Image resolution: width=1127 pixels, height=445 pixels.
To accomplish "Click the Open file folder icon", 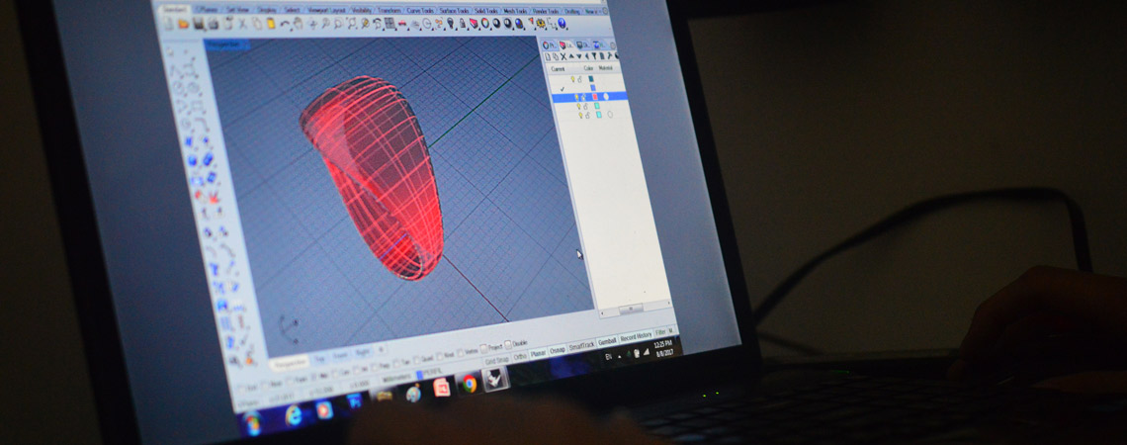I will pyautogui.click(x=183, y=24).
